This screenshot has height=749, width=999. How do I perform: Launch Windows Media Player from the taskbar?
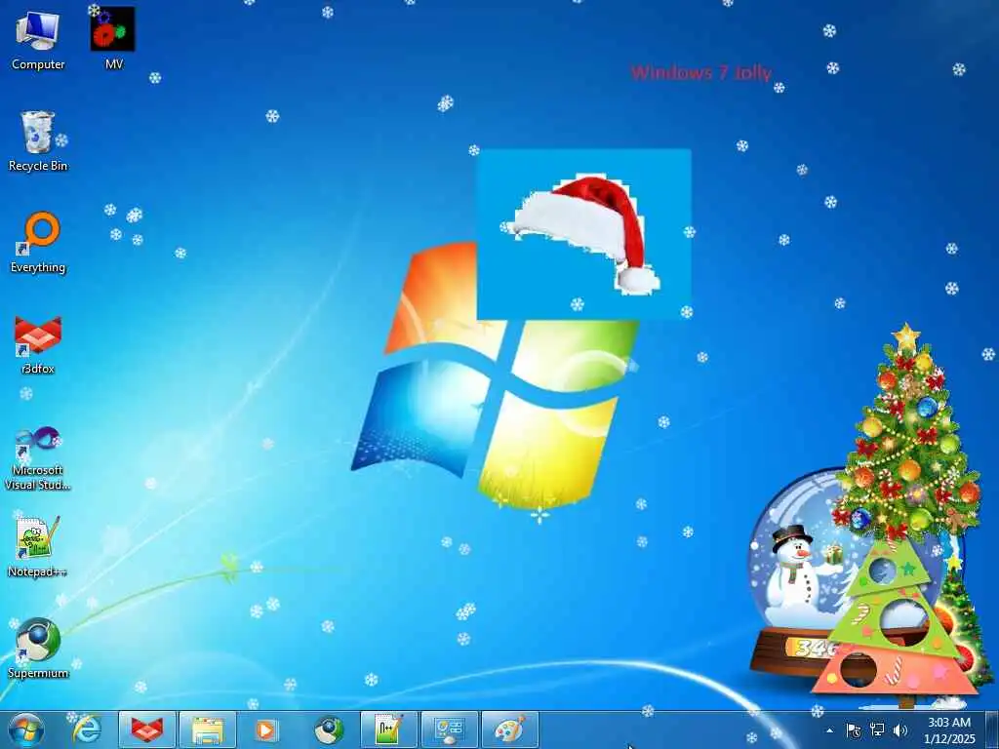[x=266, y=729]
